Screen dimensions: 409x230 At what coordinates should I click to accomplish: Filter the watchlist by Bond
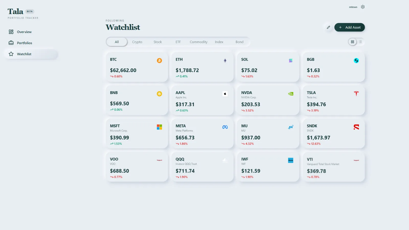tap(240, 42)
